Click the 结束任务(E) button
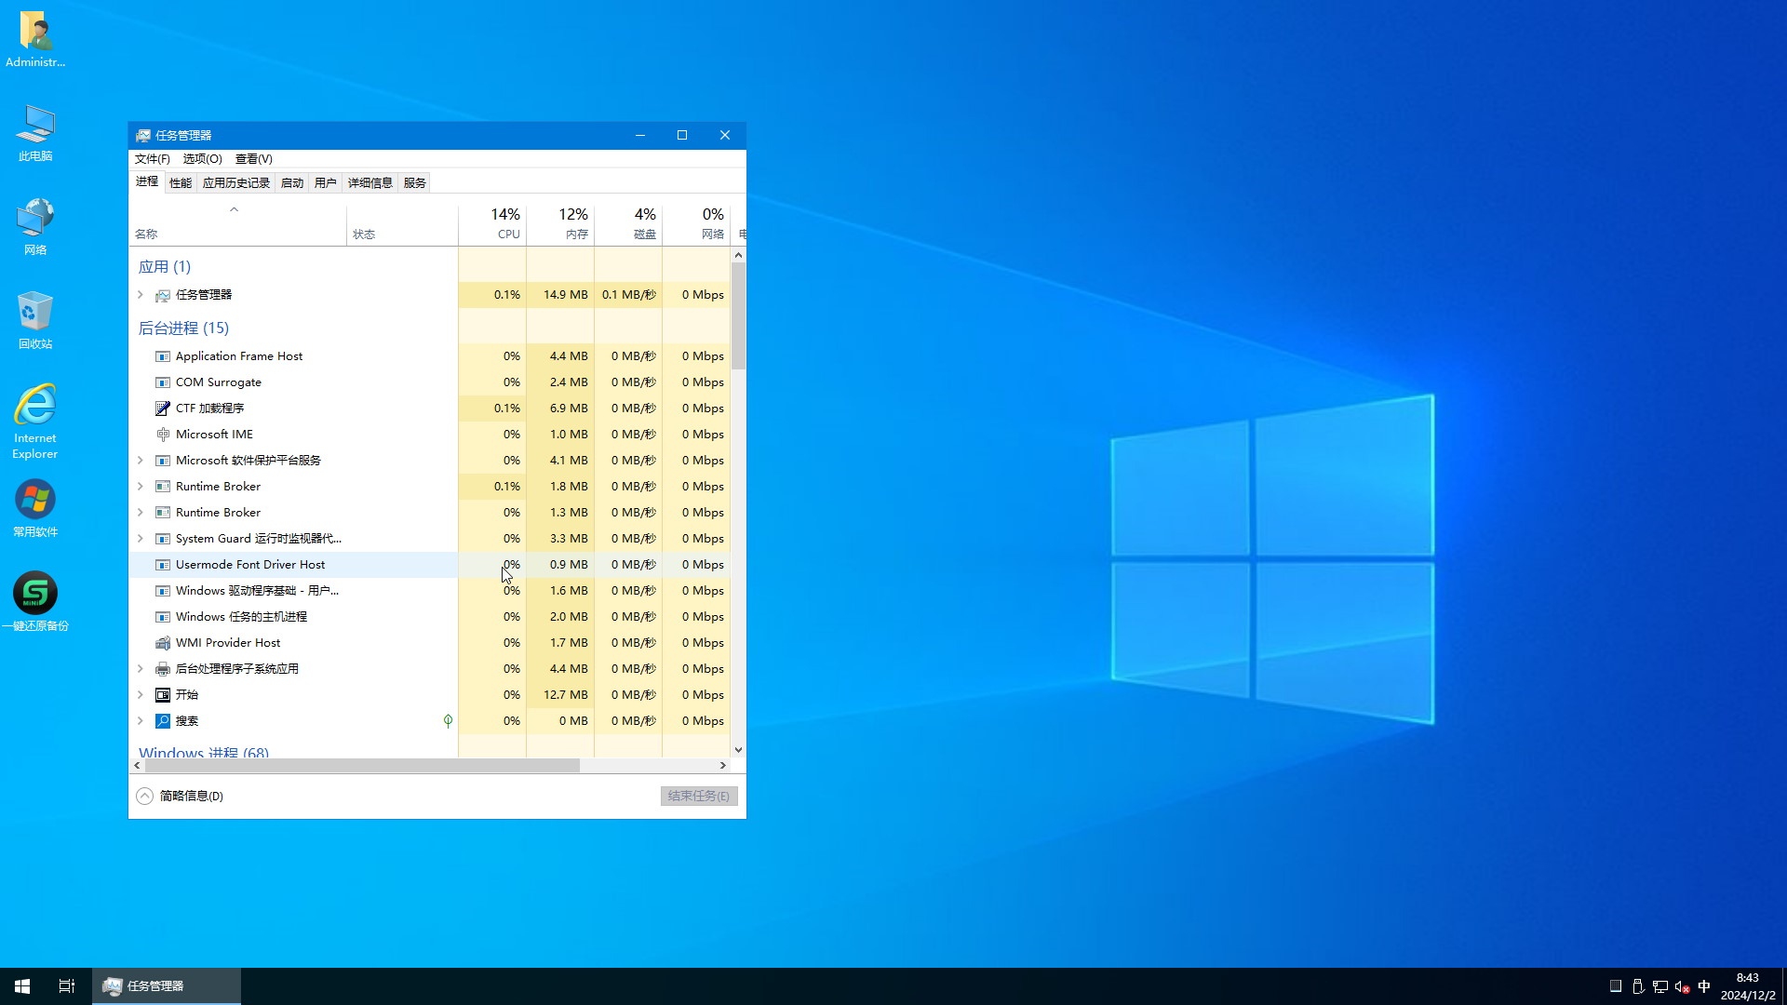The image size is (1787, 1005). pos(699,797)
